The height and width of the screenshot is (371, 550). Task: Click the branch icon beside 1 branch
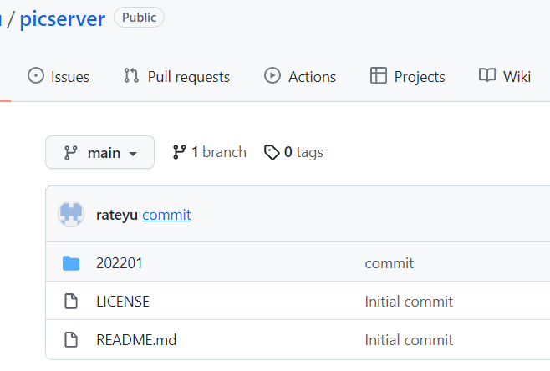coord(179,152)
